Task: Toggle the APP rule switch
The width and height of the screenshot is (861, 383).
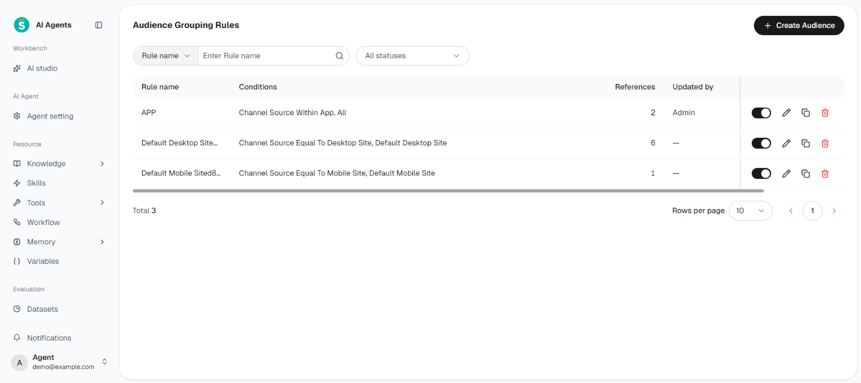Action: 761,112
